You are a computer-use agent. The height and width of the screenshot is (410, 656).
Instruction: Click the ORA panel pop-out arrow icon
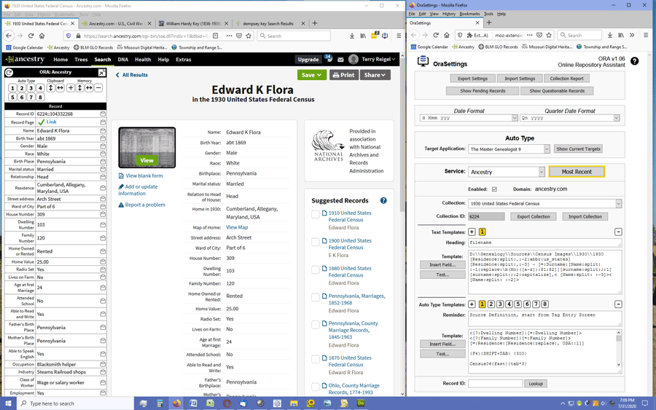(101, 73)
